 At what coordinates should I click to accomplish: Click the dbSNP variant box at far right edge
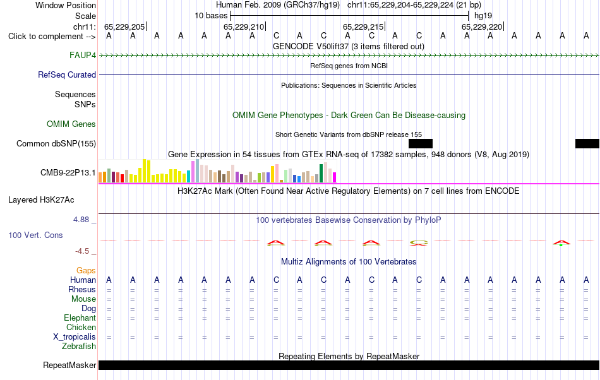[587, 143]
